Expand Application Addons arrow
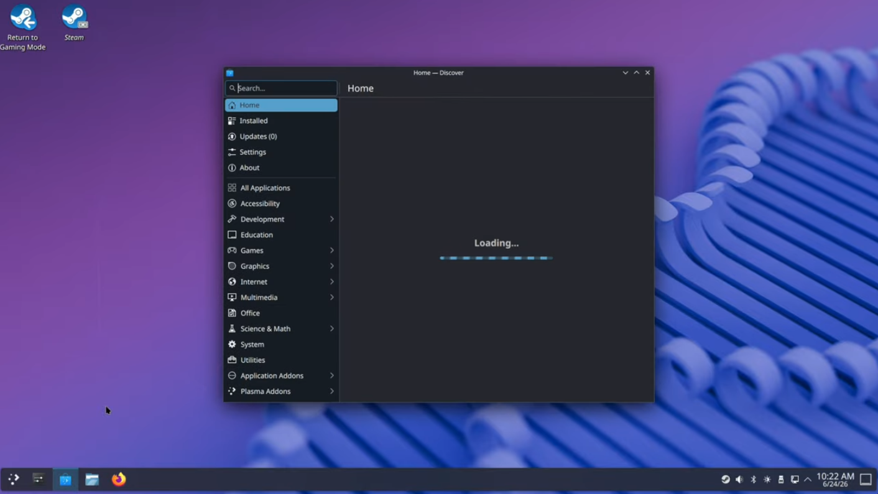 click(332, 376)
